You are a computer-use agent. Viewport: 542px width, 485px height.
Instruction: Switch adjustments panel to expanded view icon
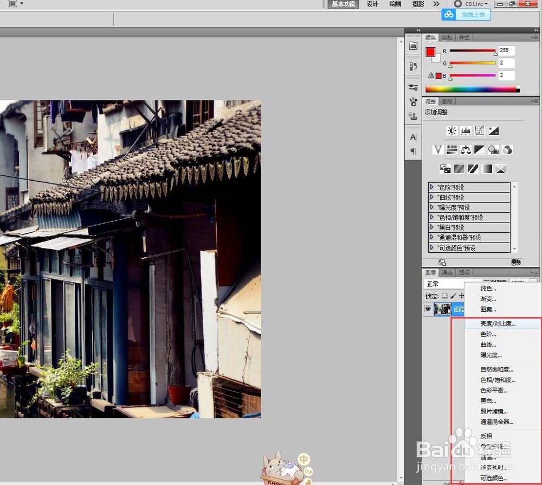point(442,262)
